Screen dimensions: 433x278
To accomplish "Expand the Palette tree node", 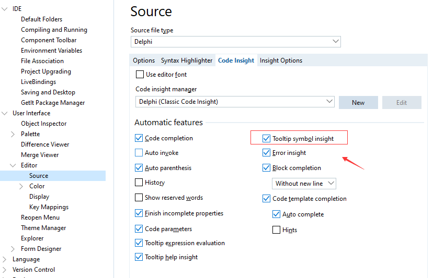I will click(13, 134).
